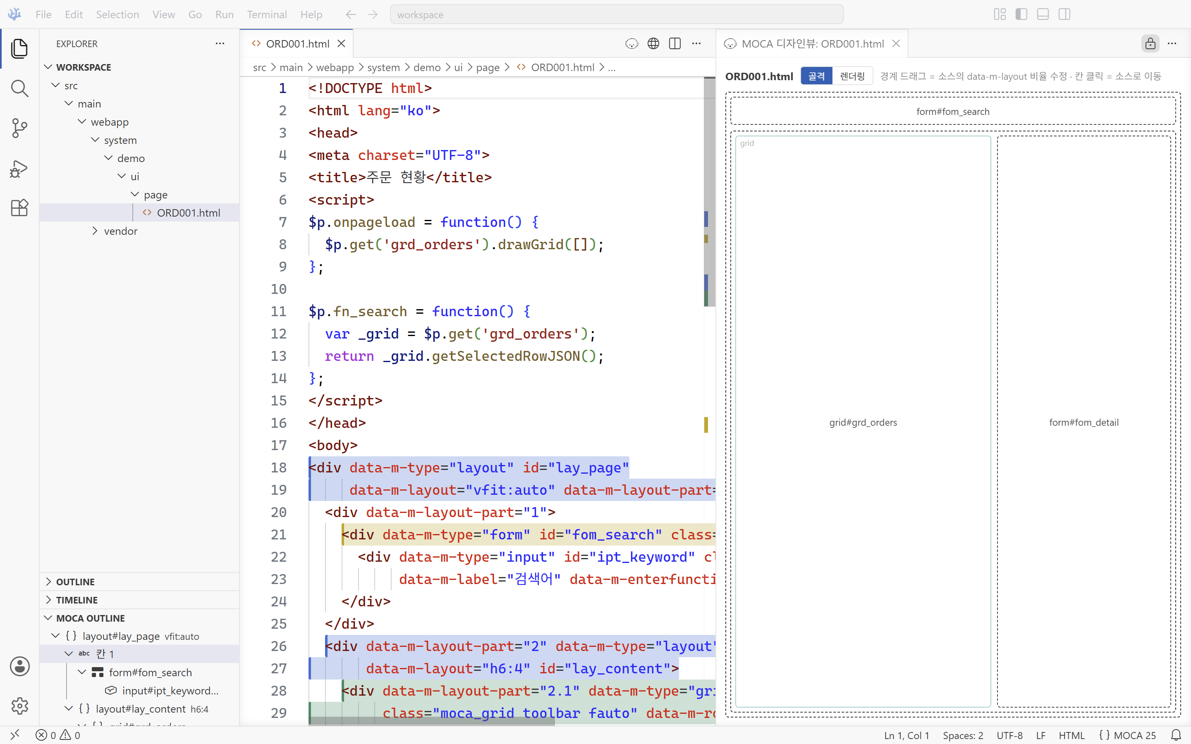Click the globe preview icon in editor toolbar
1191x744 pixels.
point(653,44)
